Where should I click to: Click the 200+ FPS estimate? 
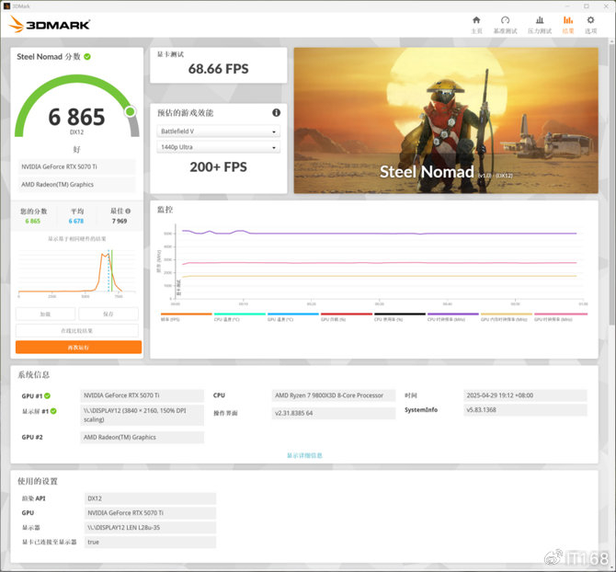tap(219, 167)
